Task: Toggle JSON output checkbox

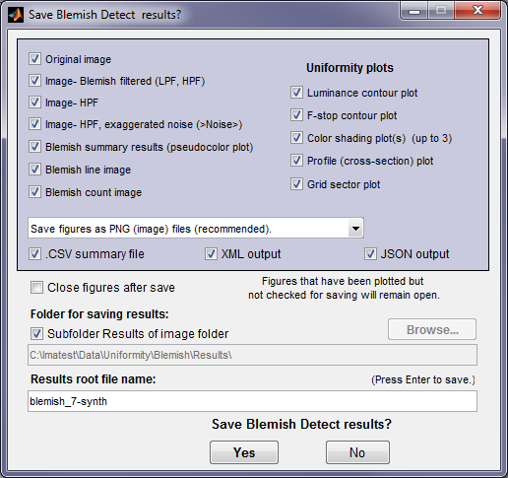Action: [x=370, y=254]
